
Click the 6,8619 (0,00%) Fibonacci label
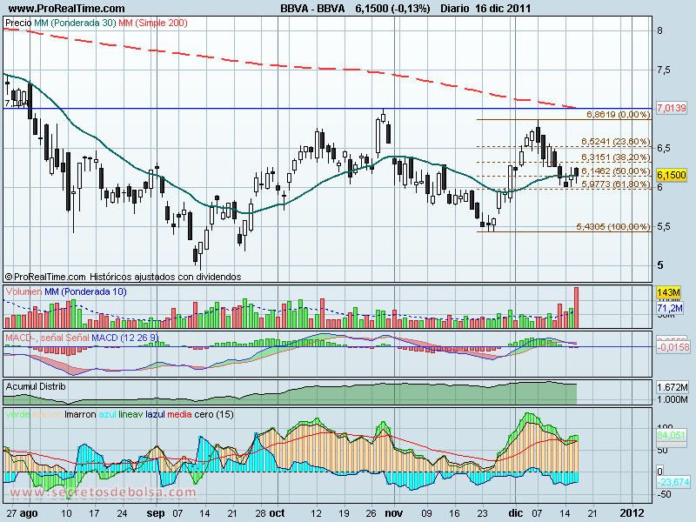(x=619, y=115)
